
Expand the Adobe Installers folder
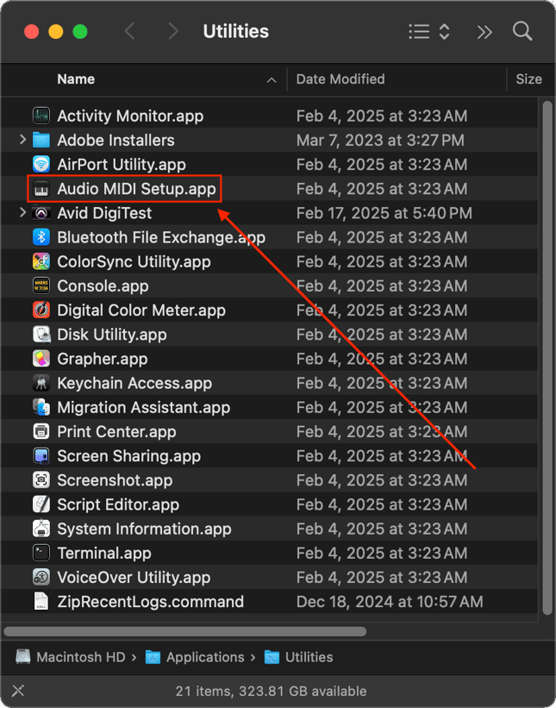click(x=23, y=140)
